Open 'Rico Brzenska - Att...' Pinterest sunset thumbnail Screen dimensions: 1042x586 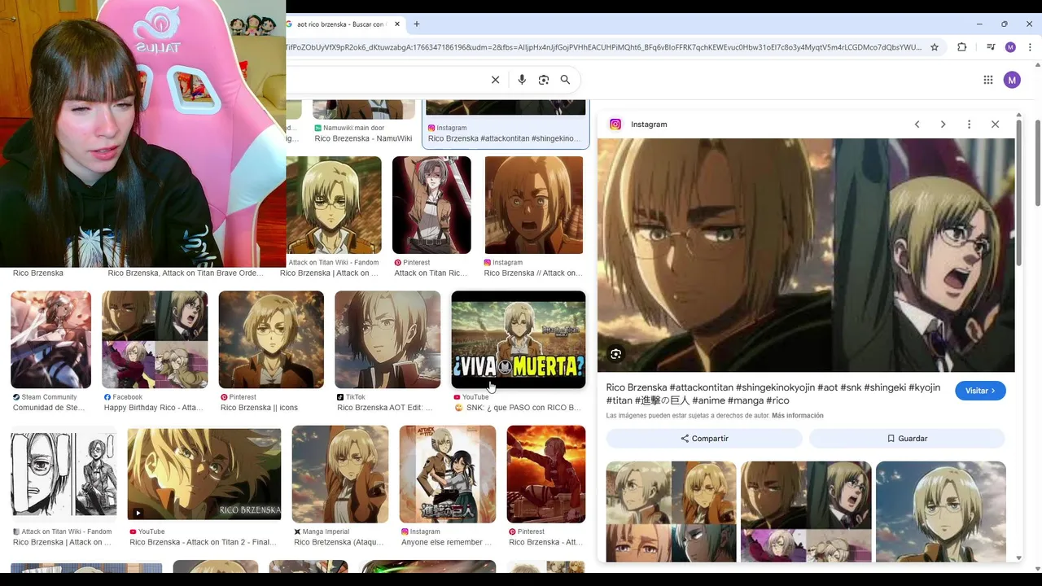(x=546, y=474)
